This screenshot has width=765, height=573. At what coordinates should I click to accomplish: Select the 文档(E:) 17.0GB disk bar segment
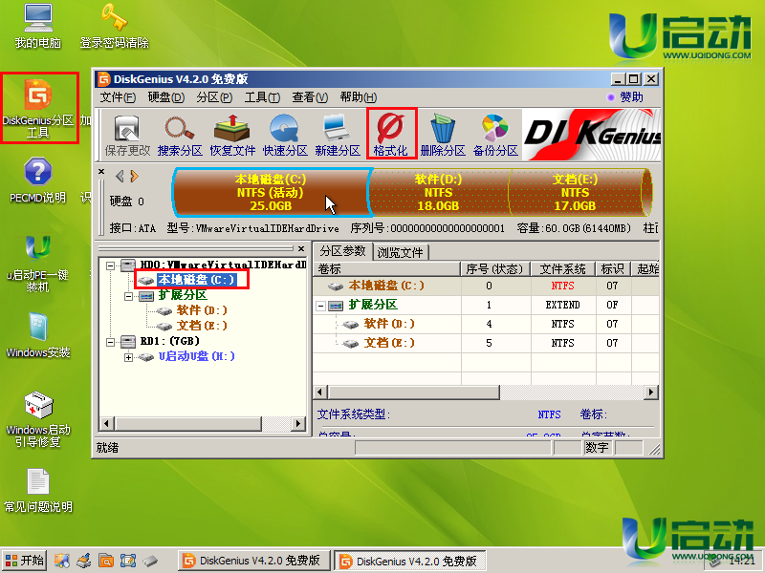(578, 193)
